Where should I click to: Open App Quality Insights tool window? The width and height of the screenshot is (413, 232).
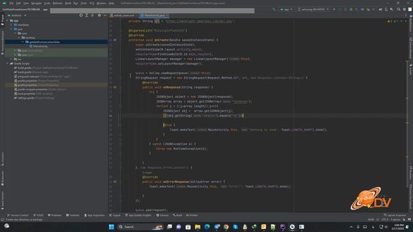138,215
